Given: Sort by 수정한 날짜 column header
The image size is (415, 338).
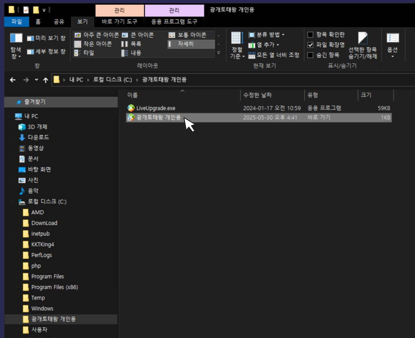Looking at the screenshot, I should click(258, 95).
